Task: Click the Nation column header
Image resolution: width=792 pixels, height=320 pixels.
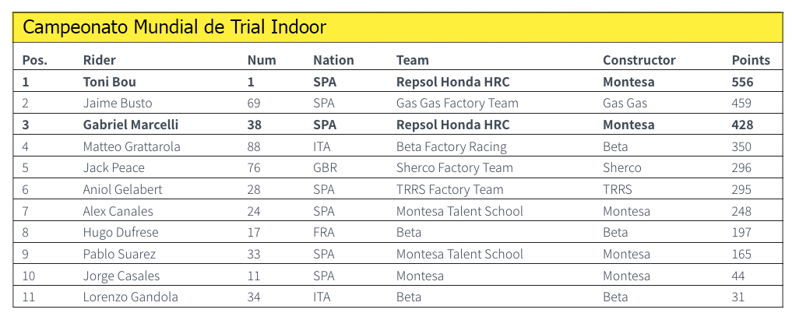Action: pos(333,60)
